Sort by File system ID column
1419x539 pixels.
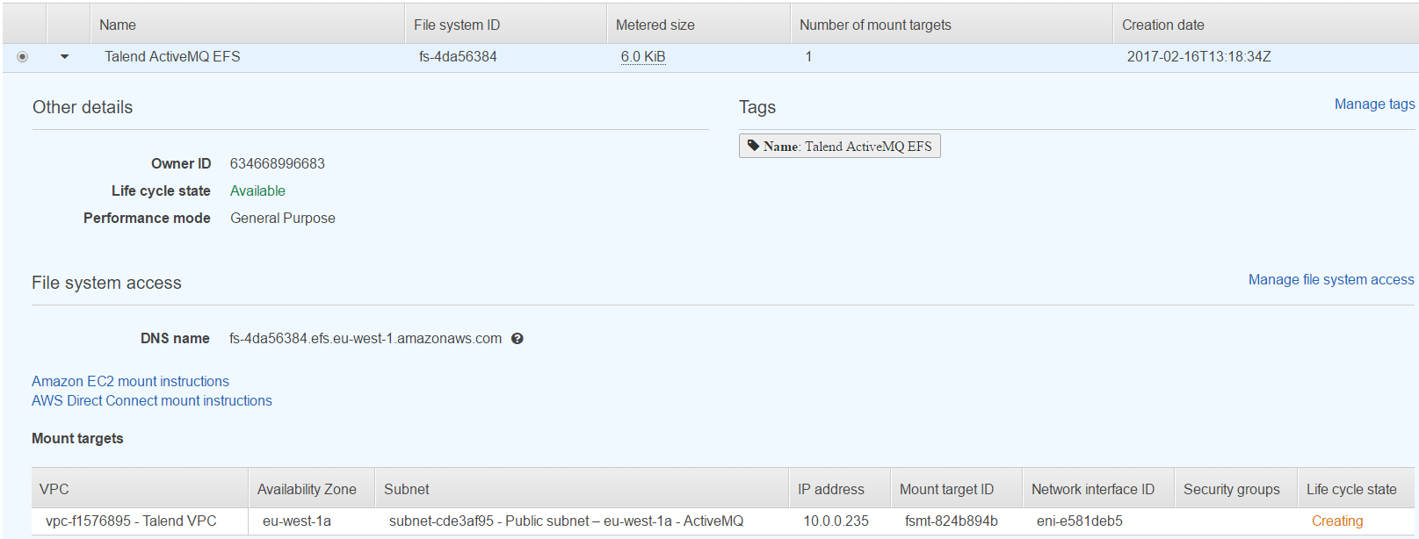point(457,25)
